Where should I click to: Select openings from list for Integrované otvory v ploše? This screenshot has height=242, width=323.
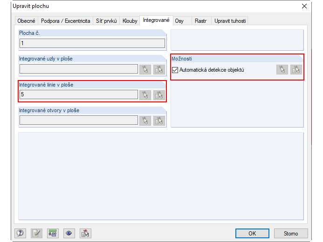[x=159, y=121]
